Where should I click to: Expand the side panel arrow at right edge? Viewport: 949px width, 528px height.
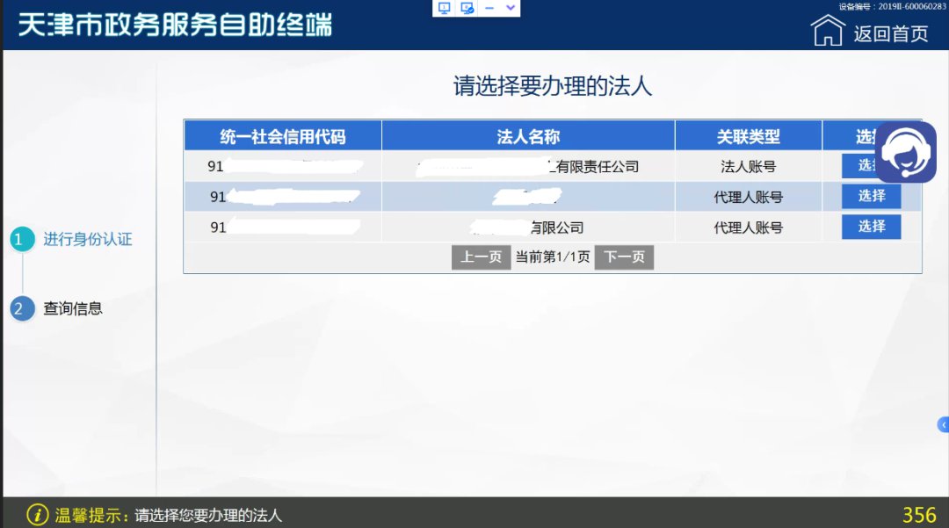(x=943, y=424)
